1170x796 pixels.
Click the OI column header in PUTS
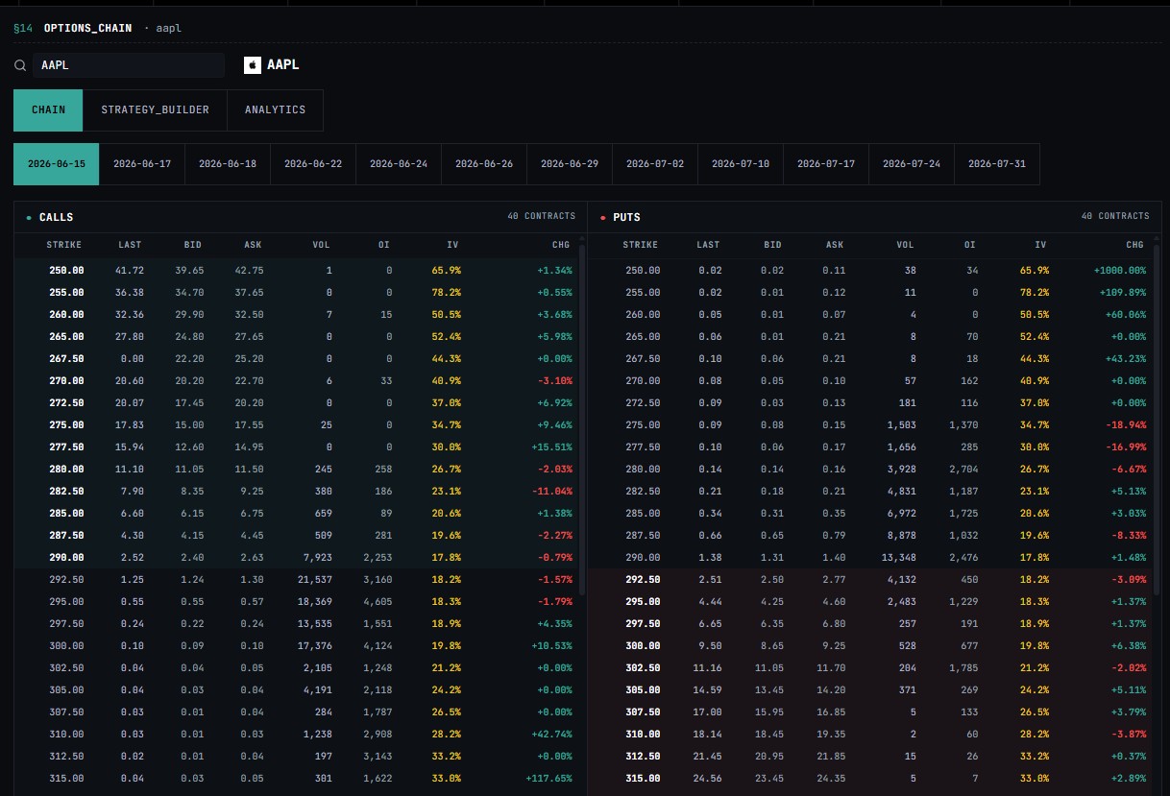[969, 245]
